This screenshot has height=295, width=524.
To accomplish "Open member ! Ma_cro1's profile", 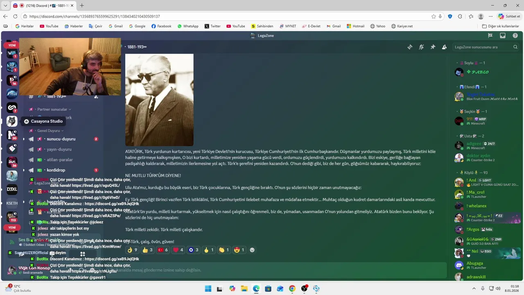I will point(488,194).
